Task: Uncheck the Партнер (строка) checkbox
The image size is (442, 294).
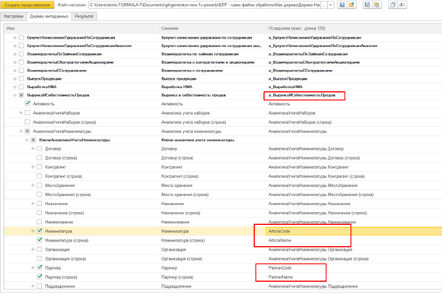Action: coord(40,277)
